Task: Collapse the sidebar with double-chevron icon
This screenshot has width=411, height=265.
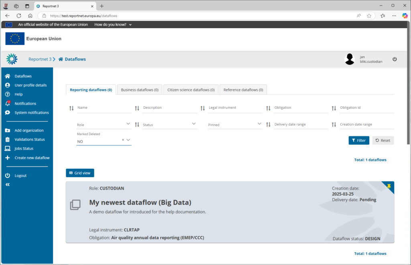Action: coord(7,184)
